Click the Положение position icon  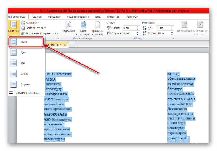click(184, 28)
